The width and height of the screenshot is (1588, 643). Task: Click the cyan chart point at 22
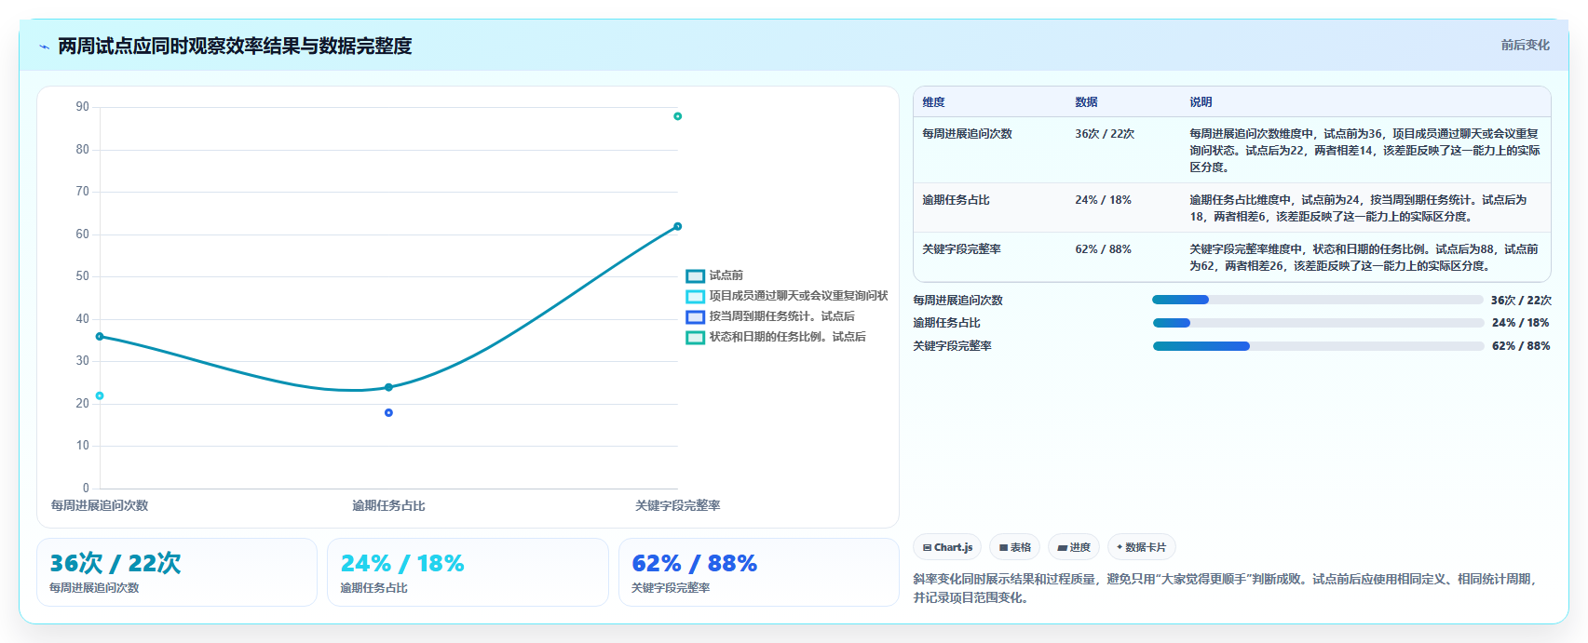[x=100, y=396]
